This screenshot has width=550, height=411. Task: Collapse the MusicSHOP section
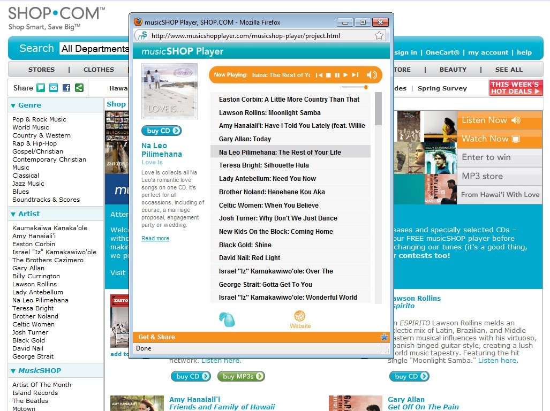13,371
